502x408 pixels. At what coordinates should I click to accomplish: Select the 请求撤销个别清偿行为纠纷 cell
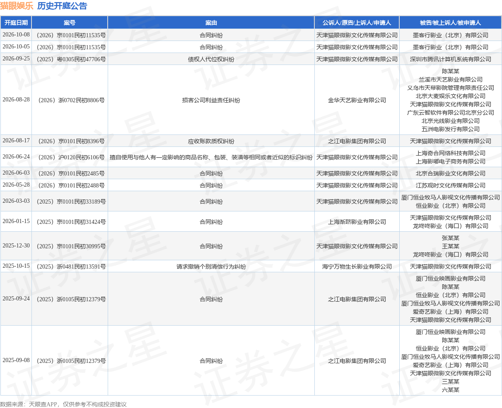pos(211,266)
